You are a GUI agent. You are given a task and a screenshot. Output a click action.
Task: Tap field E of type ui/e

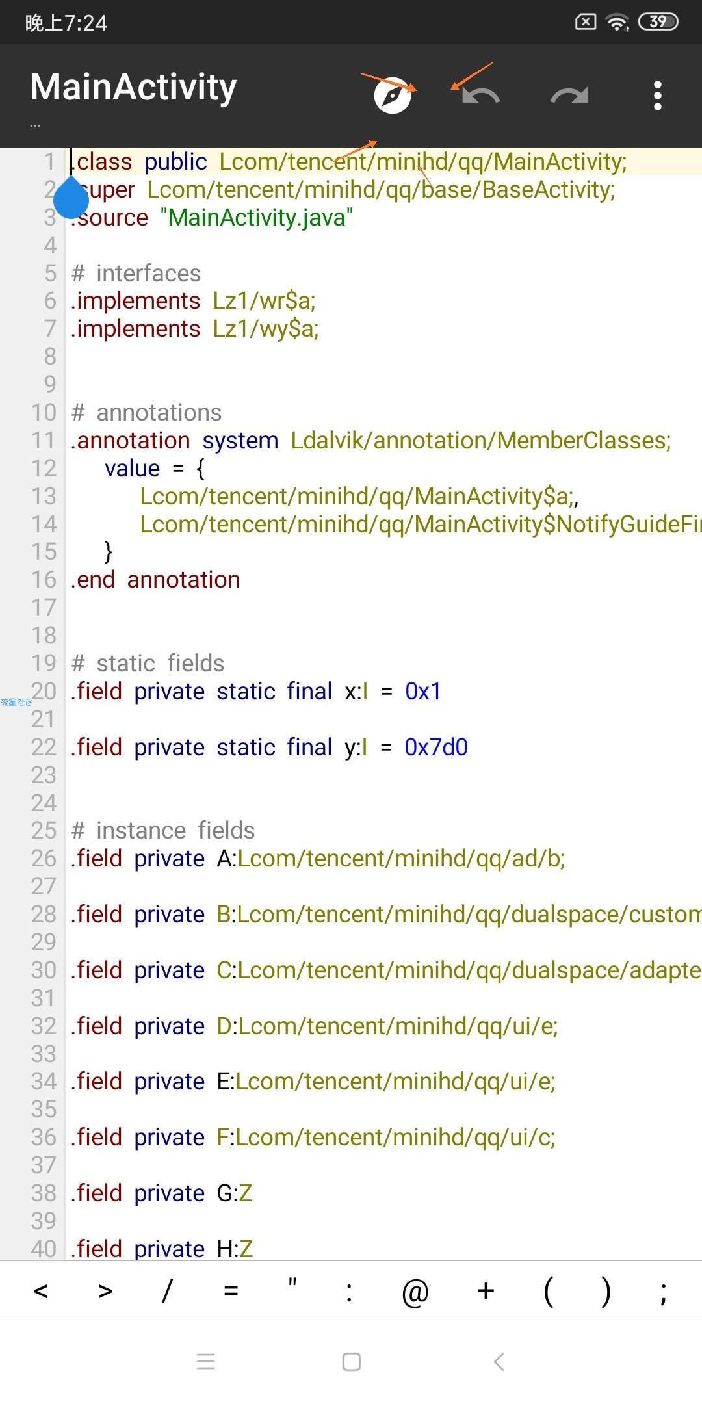coord(313,1081)
